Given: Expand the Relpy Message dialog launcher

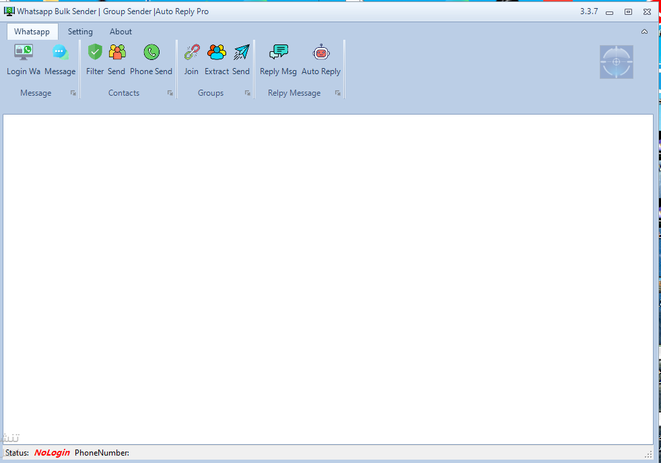Looking at the screenshot, I should tap(338, 93).
